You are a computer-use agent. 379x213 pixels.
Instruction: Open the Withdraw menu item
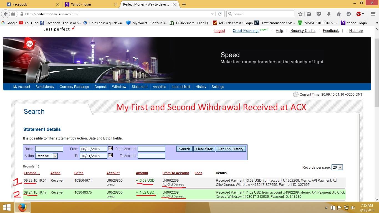point(119,87)
